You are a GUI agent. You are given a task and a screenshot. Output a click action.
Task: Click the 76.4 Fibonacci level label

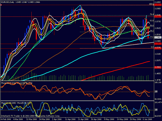pyautogui.click(x=152, y=14)
